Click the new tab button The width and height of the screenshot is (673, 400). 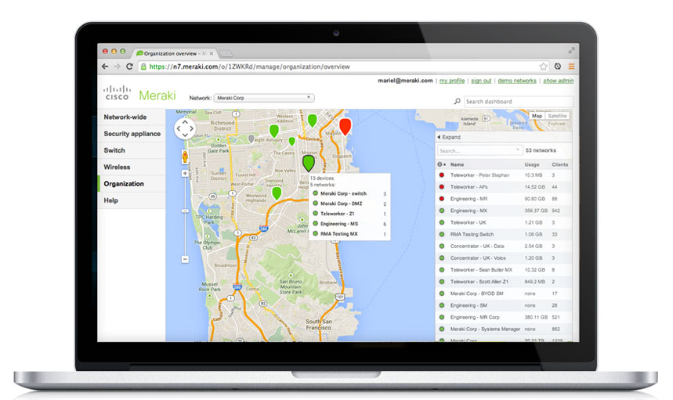click(226, 53)
